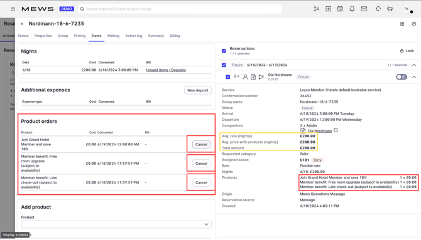
Task: Open the sort list icon in top bar
Action: (x=316, y=9)
